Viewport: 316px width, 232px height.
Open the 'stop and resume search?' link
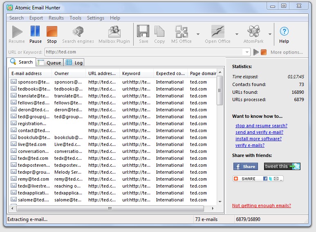click(x=261, y=126)
